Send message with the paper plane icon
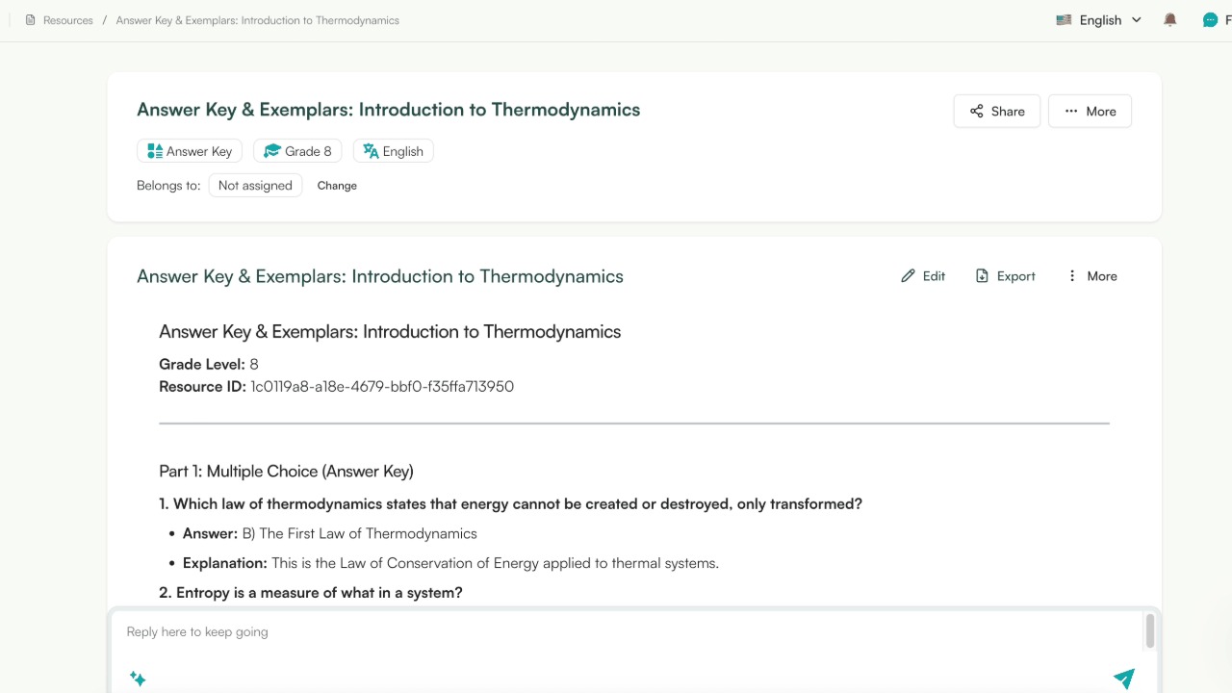The image size is (1232, 693). (1123, 678)
